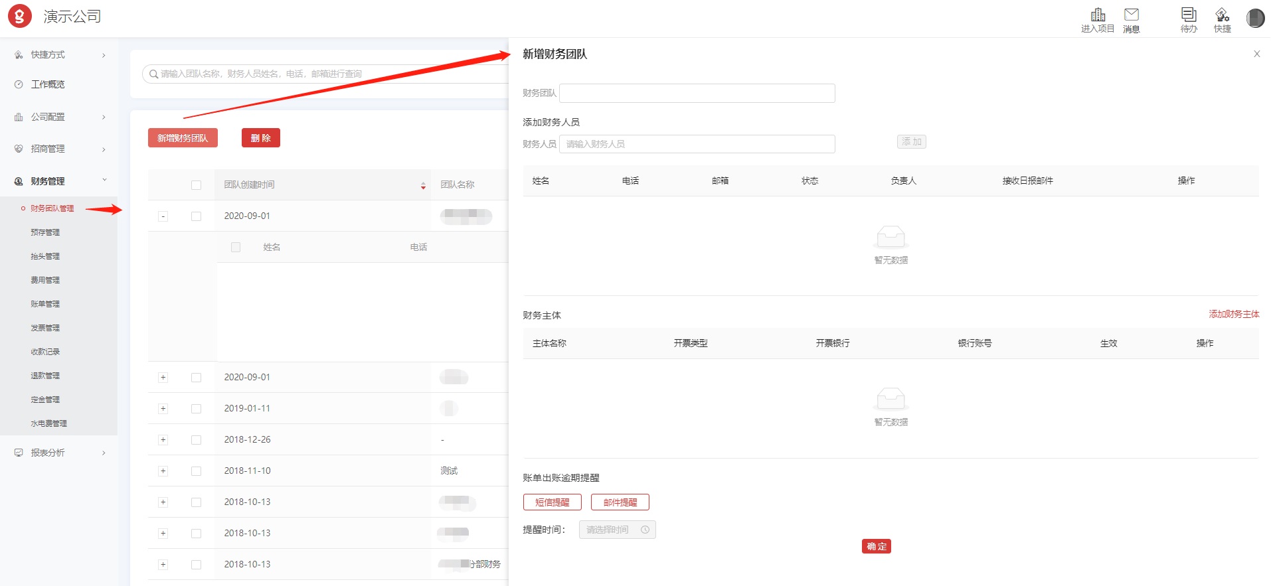Expand the 公司配置 sidebar menu
The image size is (1271, 586).
coord(60,117)
